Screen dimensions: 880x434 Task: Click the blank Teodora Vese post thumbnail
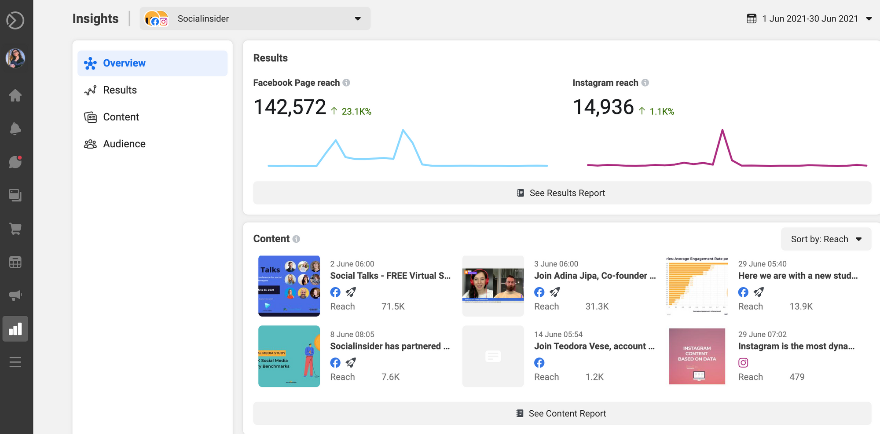pyautogui.click(x=493, y=356)
